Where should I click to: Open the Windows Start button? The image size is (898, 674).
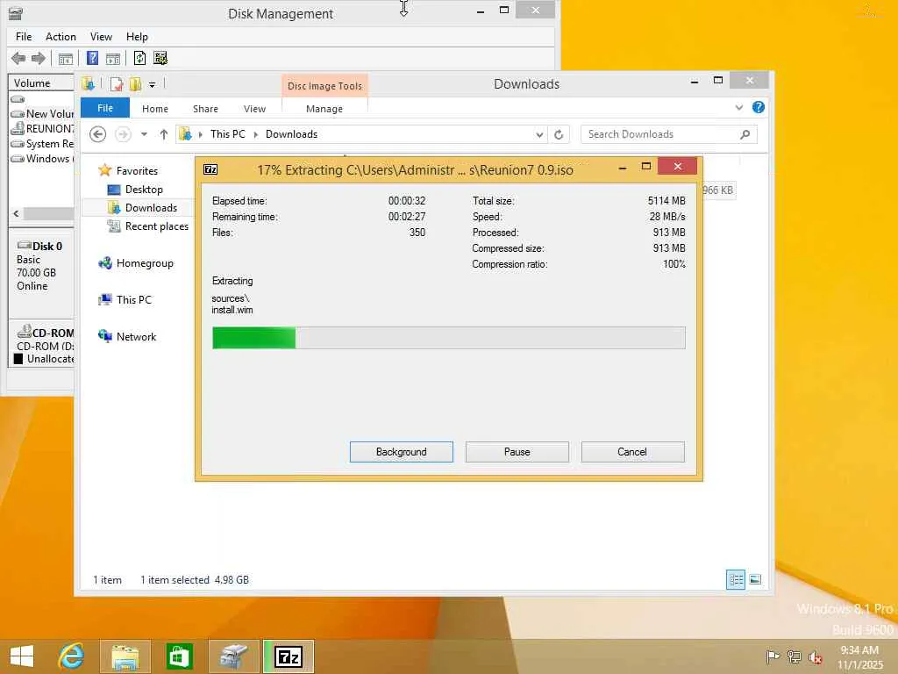tap(22, 656)
